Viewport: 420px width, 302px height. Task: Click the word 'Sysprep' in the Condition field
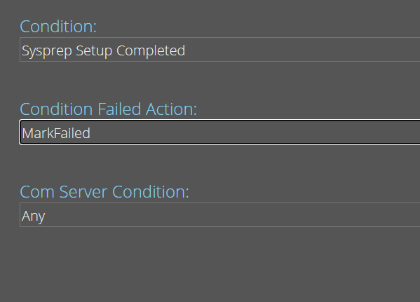(47, 51)
